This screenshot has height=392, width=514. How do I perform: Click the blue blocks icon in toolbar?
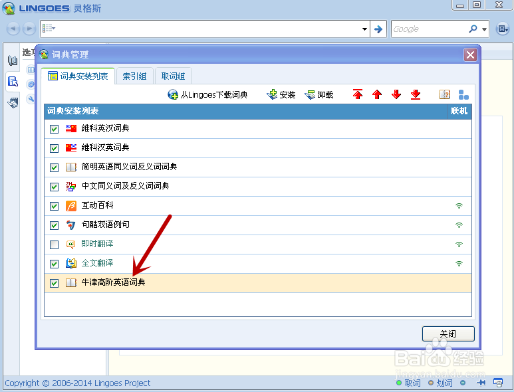point(463,94)
